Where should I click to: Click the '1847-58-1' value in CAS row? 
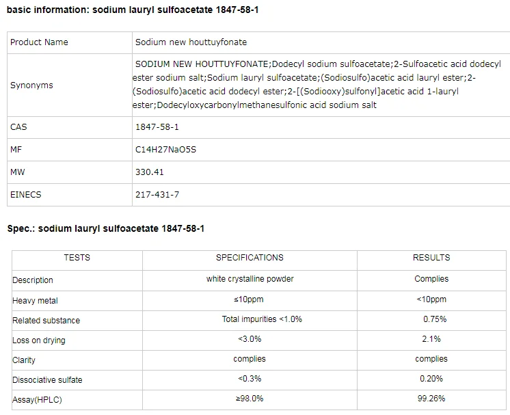click(x=157, y=127)
